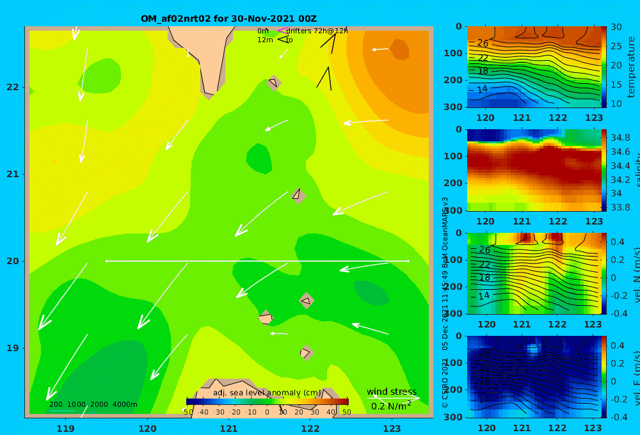Click the 'vel. N (m/s)' axis label
The width and height of the screenshot is (640, 435).
click(x=636, y=274)
